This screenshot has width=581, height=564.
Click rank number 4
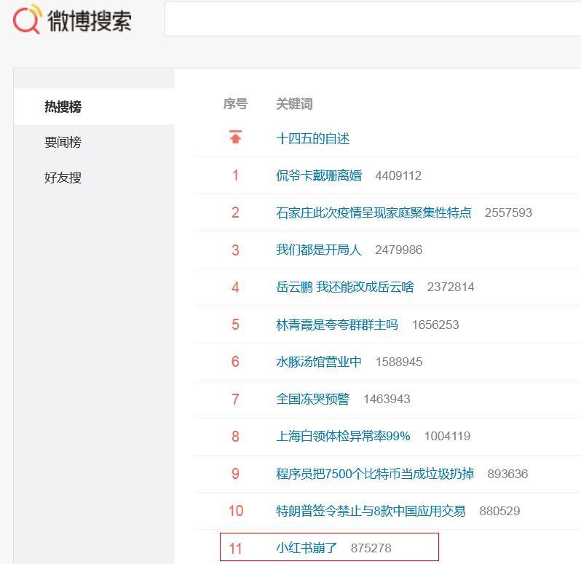[235, 287]
